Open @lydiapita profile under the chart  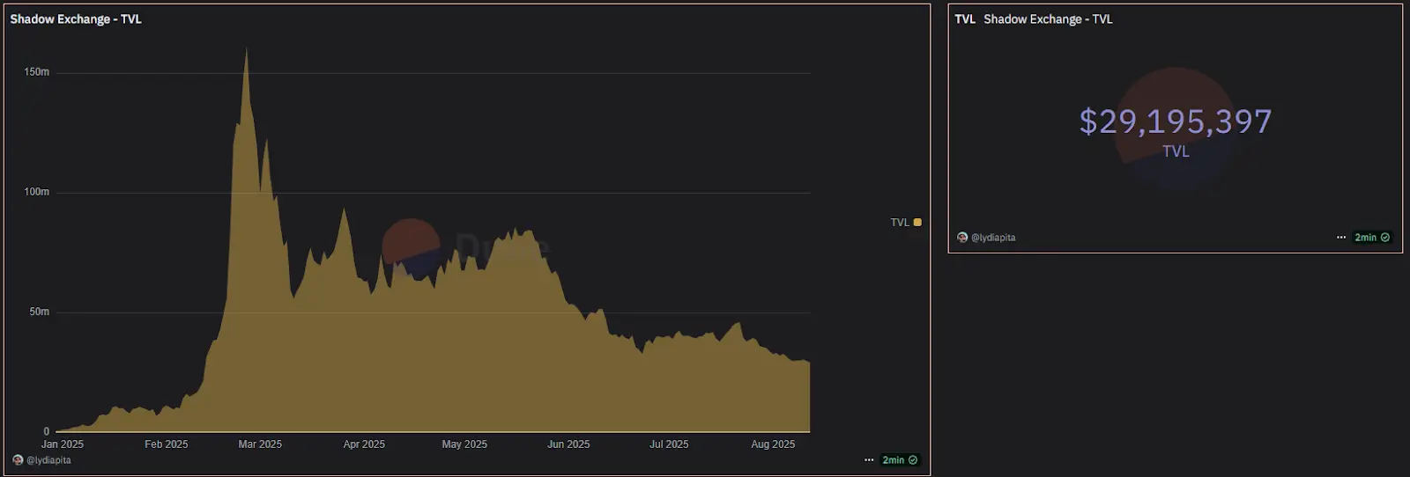(48, 460)
